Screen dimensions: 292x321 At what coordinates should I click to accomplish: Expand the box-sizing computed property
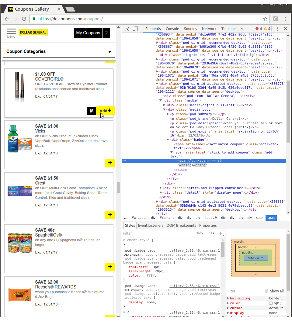tap(228, 298)
